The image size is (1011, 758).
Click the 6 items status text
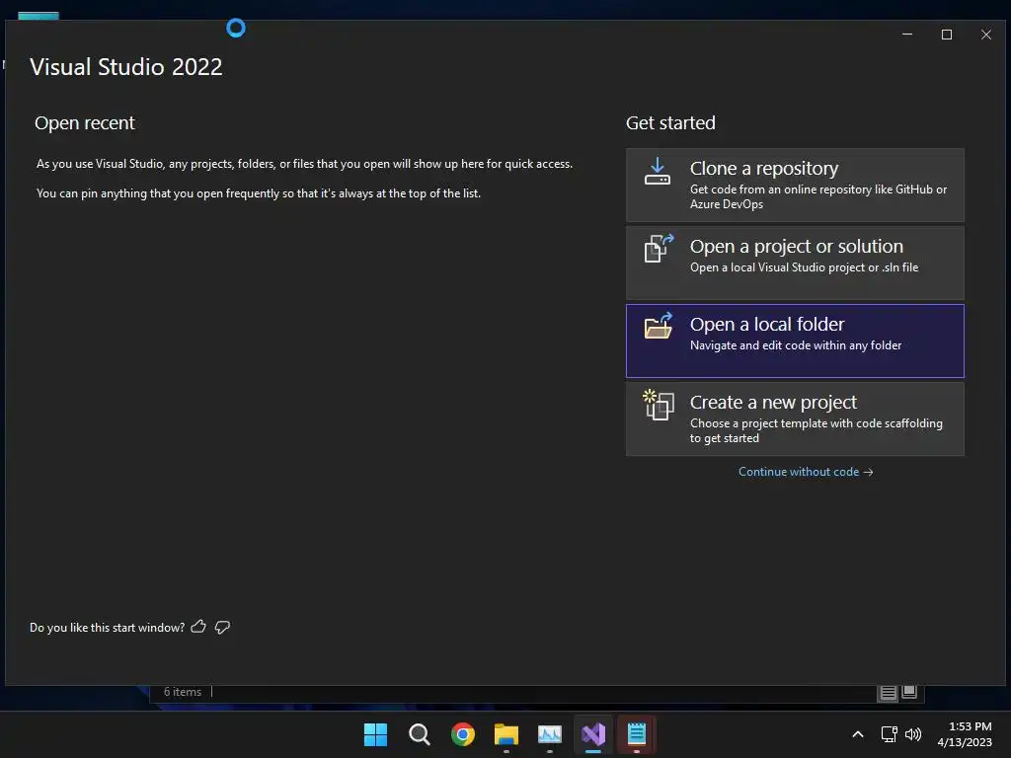(x=183, y=692)
